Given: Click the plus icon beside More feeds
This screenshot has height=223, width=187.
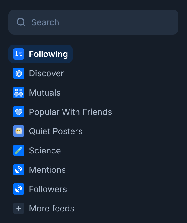Looking at the screenshot, I should tap(19, 208).
